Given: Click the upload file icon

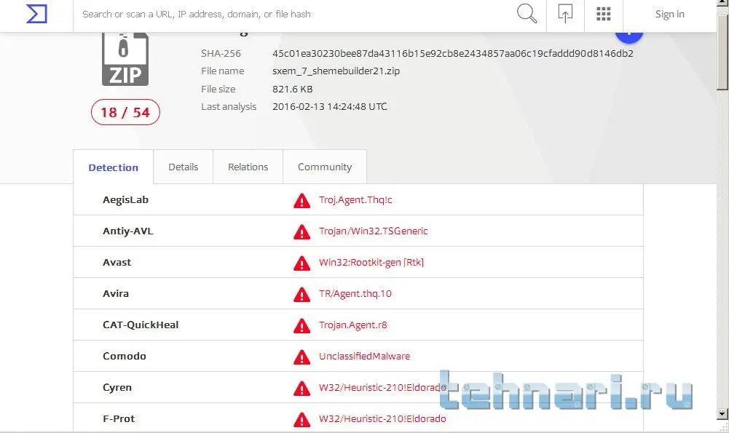Looking at the screenshot, I should coord(565,14).
